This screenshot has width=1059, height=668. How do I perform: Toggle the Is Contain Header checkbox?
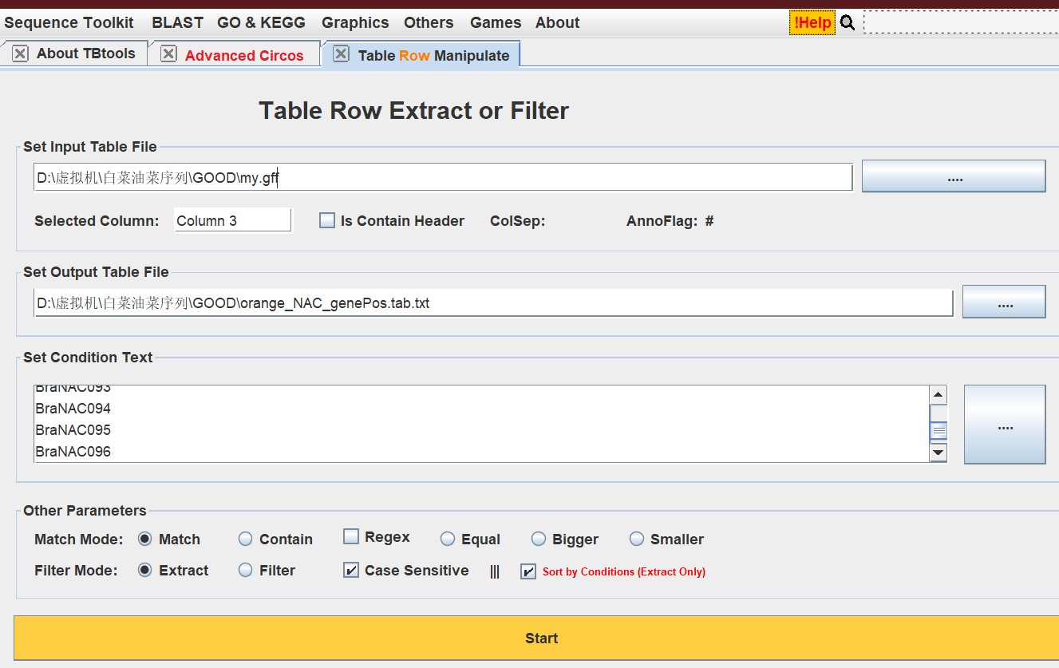coord(327,220)
